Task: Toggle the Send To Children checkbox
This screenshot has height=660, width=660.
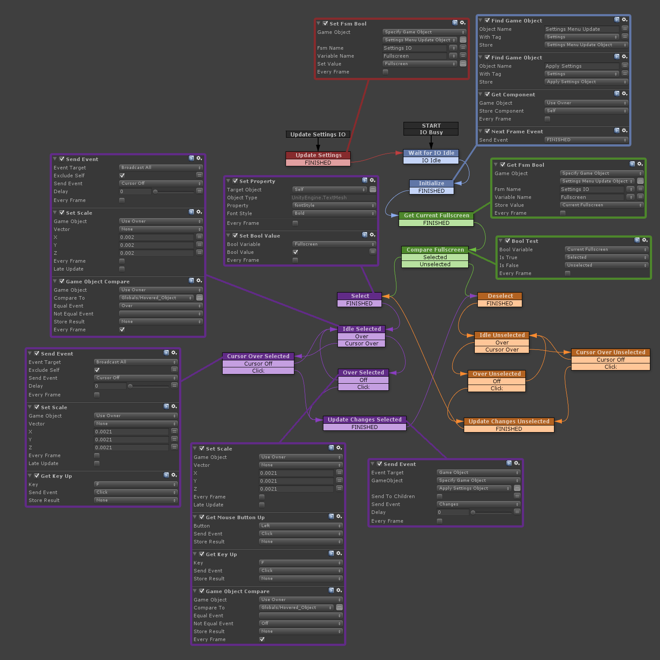Action: [440, 497]
